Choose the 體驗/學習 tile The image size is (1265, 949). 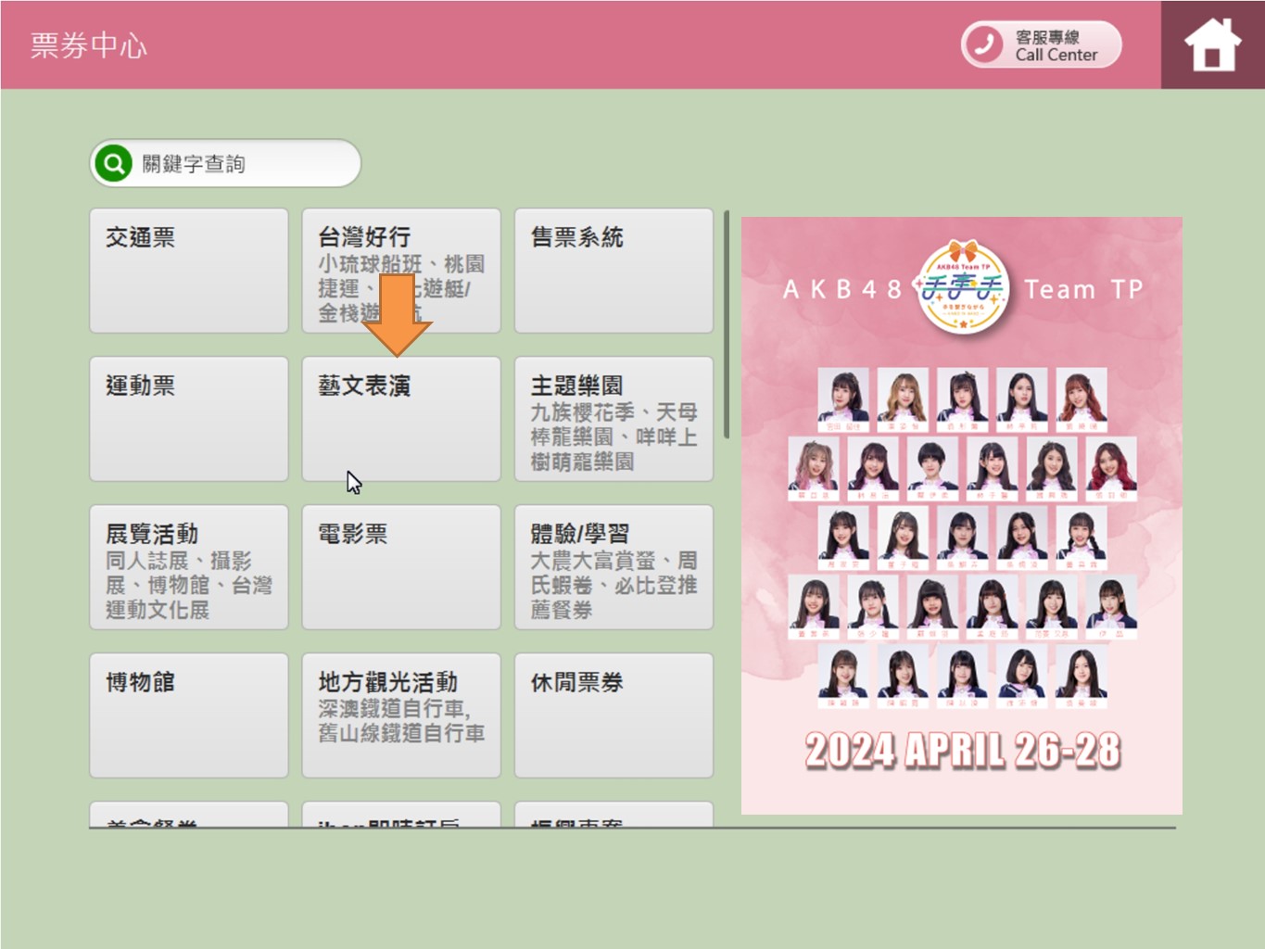[614, 567]
